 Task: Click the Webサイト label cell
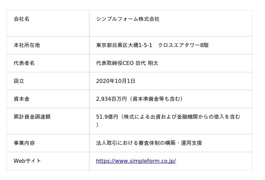click(x=27, y=161)
